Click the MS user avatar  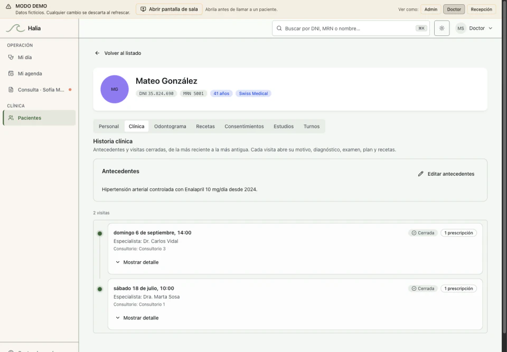(x=461, y=28)
